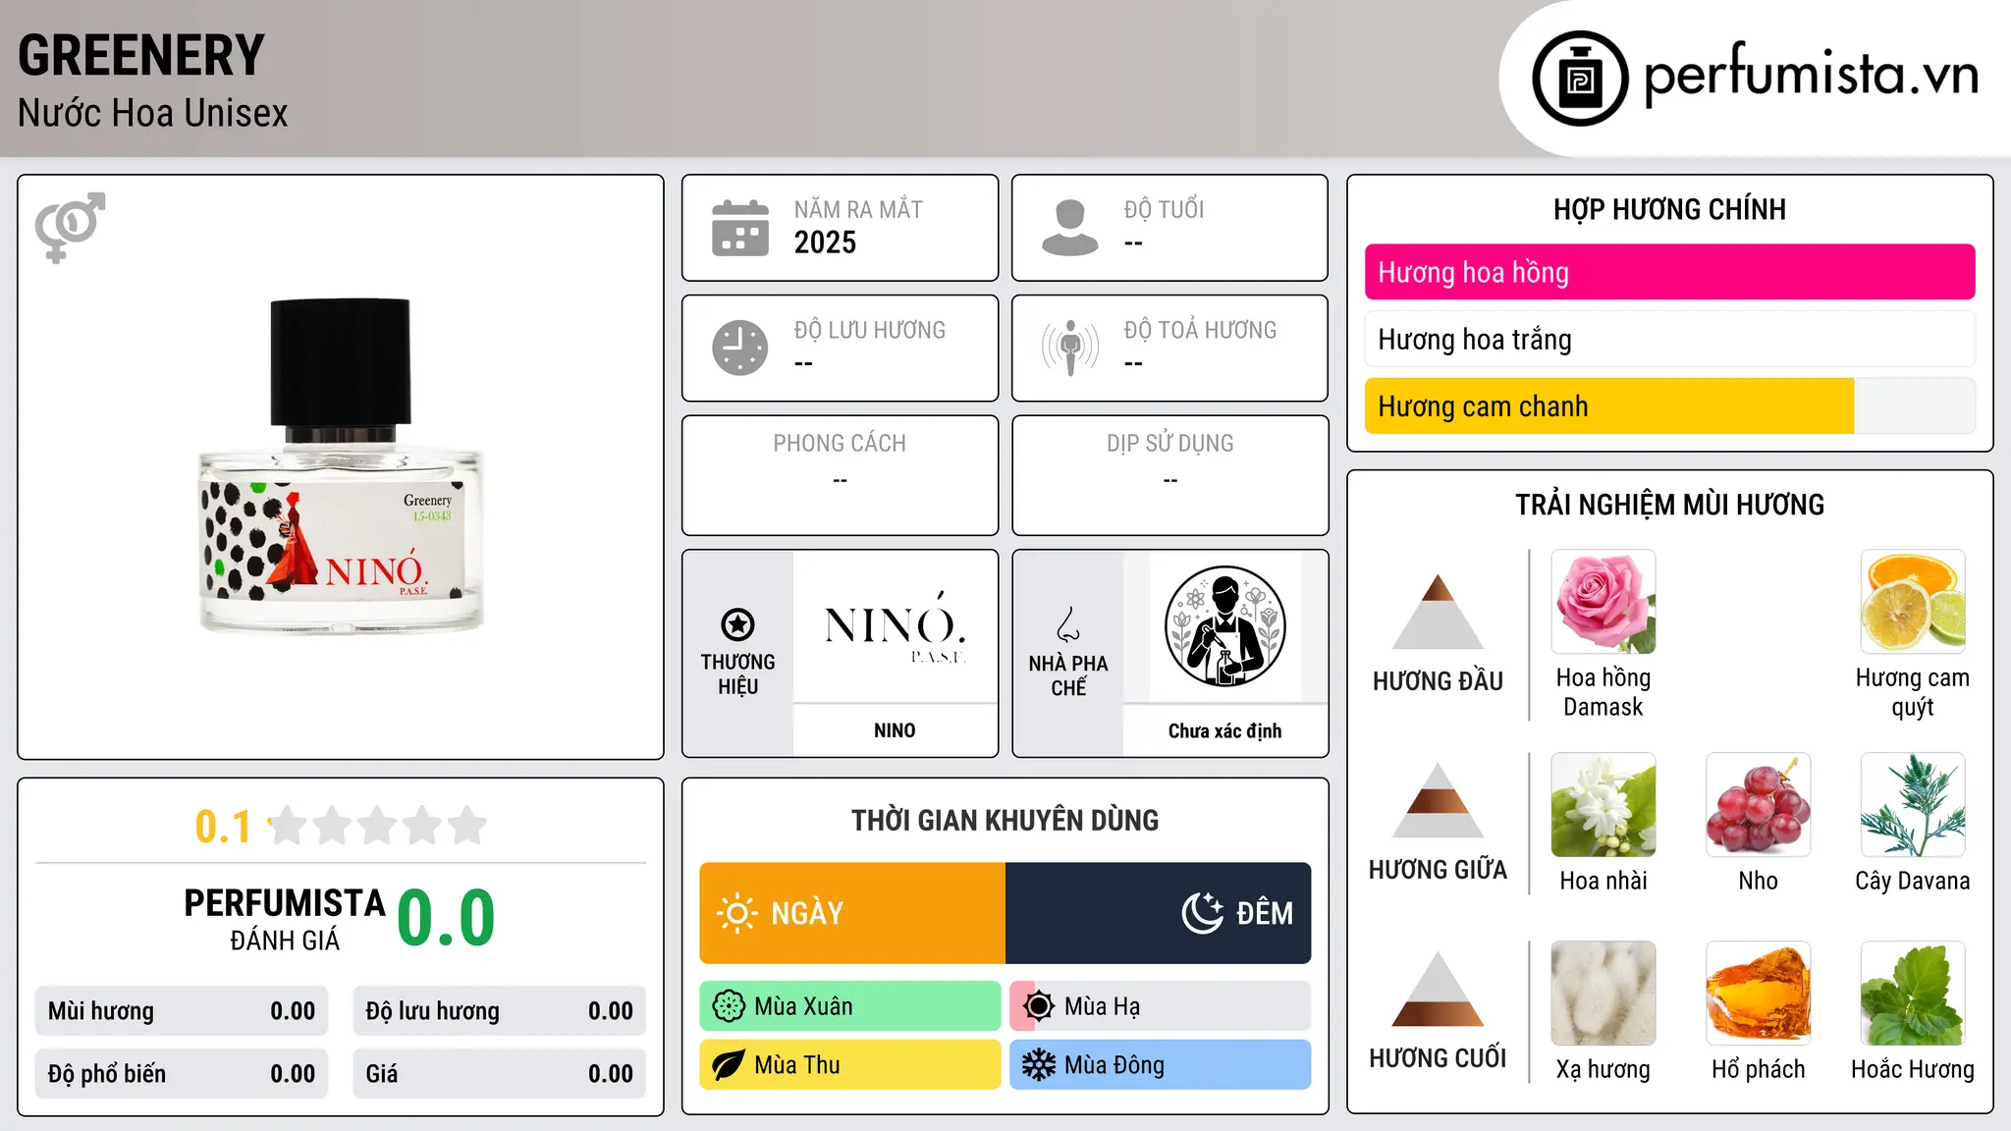Click the Độ Lưu Hương label in the clock card
2011x1131 pixels.
tap(870, 330)
